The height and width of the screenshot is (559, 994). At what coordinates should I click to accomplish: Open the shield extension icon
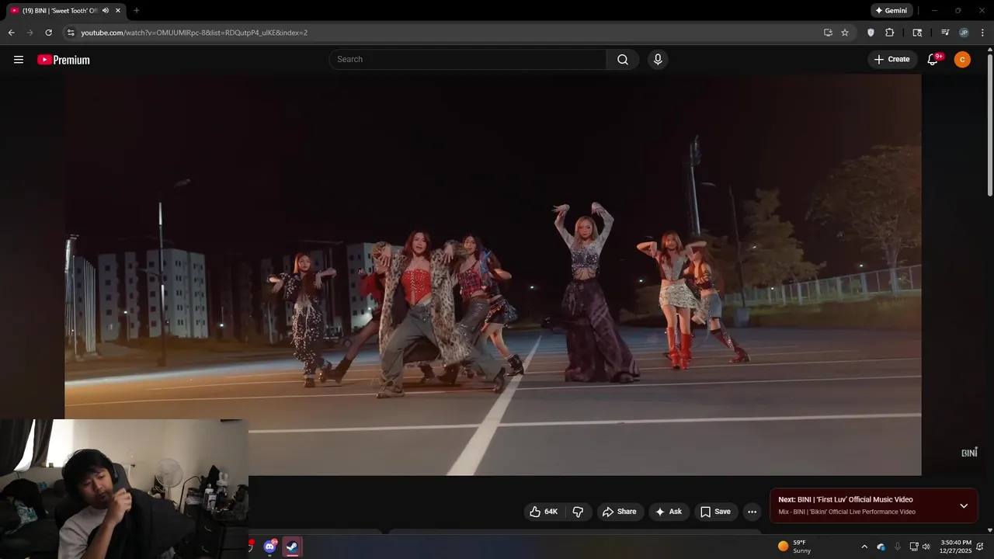[871, 33]
